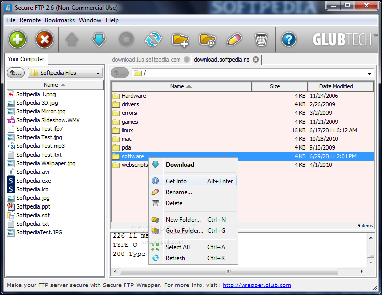Select the drivers remote folder
Image resolution: width=382 pixels, height=295 pixels.
[242, 104]
